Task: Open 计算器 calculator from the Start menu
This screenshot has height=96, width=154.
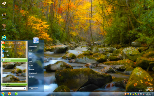Action: coord(14,55)
